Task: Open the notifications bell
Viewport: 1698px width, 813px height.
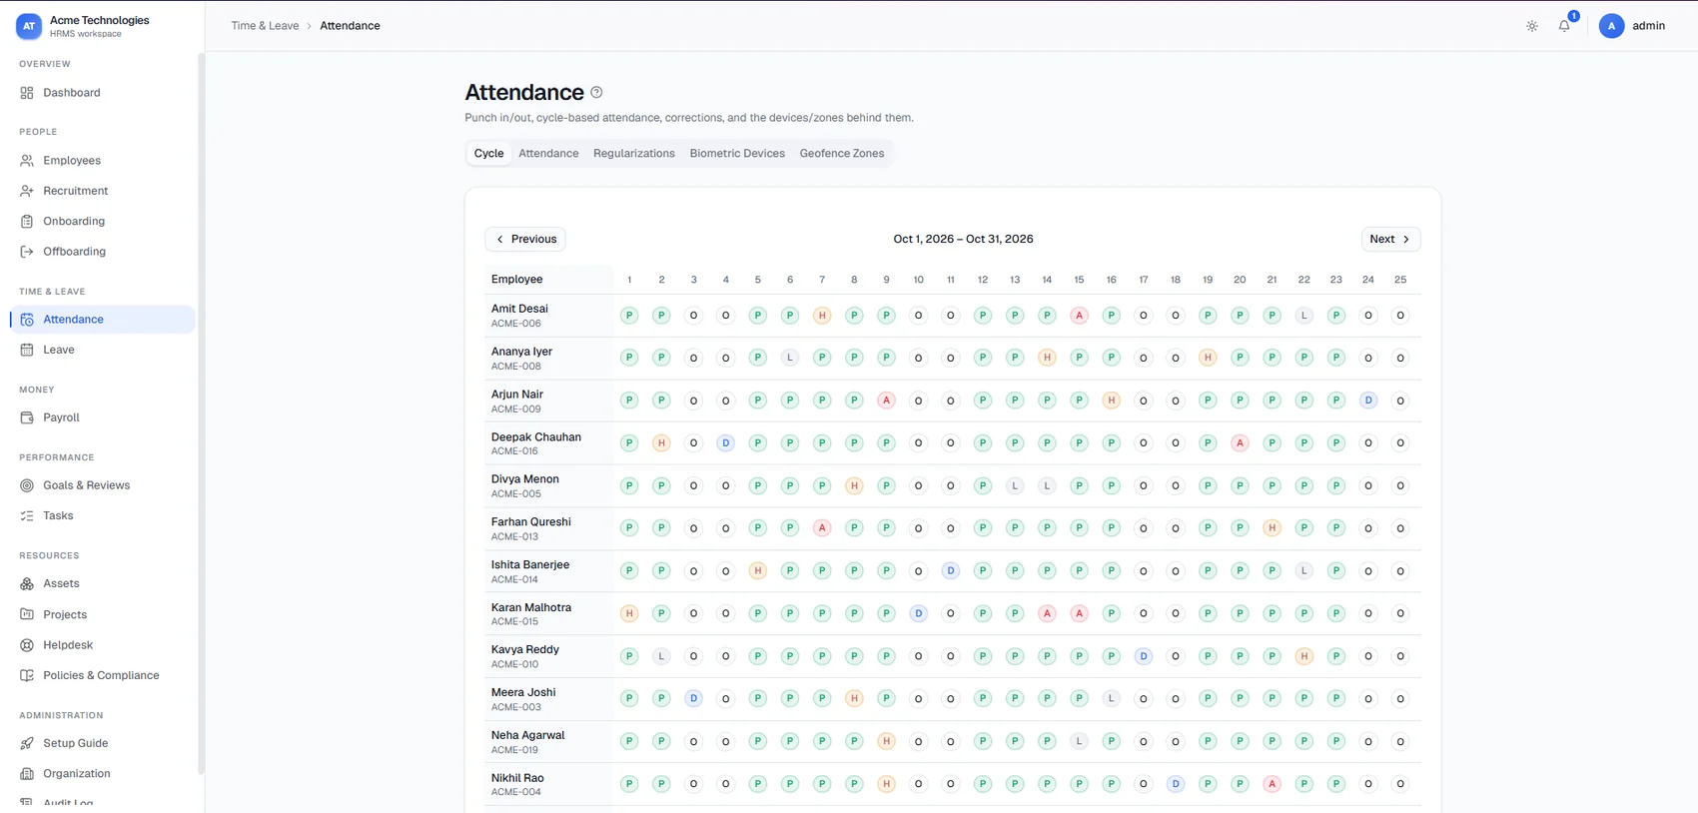Action: 1564,26
